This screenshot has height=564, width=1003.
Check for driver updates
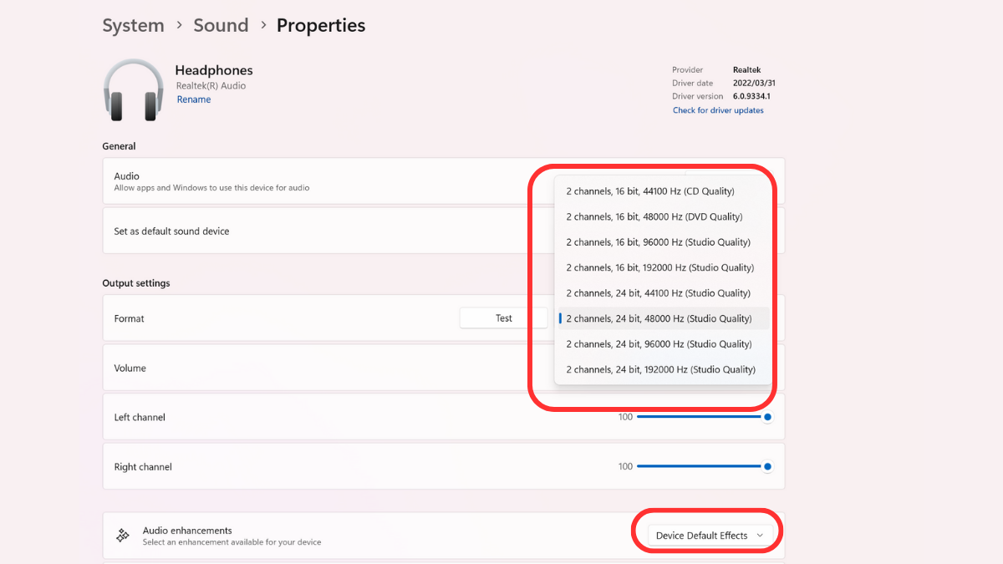tap(718, 110)
